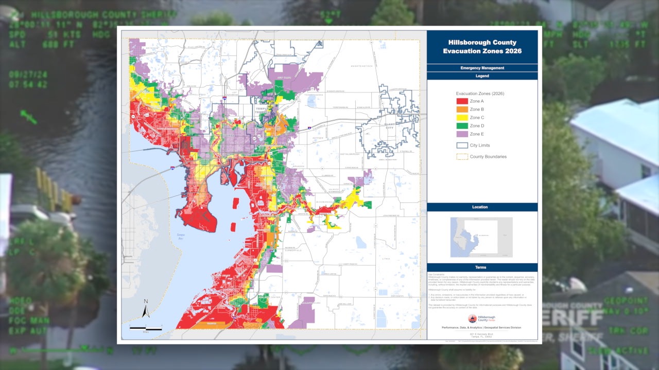Click the Hillsborough County Evacuation Zones 2026 title
The height and width of the screenshot is (370, 659).
coord(482,47)
